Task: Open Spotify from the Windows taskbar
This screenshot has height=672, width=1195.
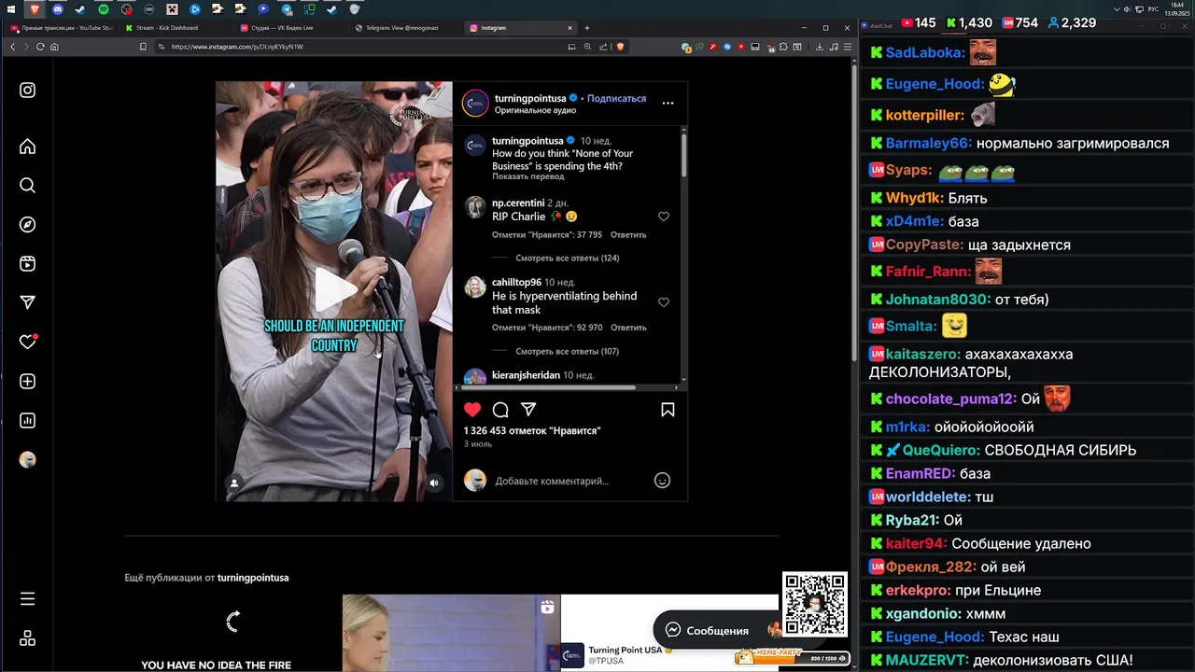Action: [x=104, y=9]
